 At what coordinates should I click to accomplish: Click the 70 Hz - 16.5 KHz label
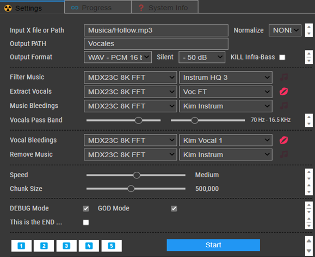coord(270,120)
